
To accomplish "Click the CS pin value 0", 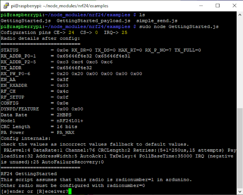I will [x=96, y=33].
